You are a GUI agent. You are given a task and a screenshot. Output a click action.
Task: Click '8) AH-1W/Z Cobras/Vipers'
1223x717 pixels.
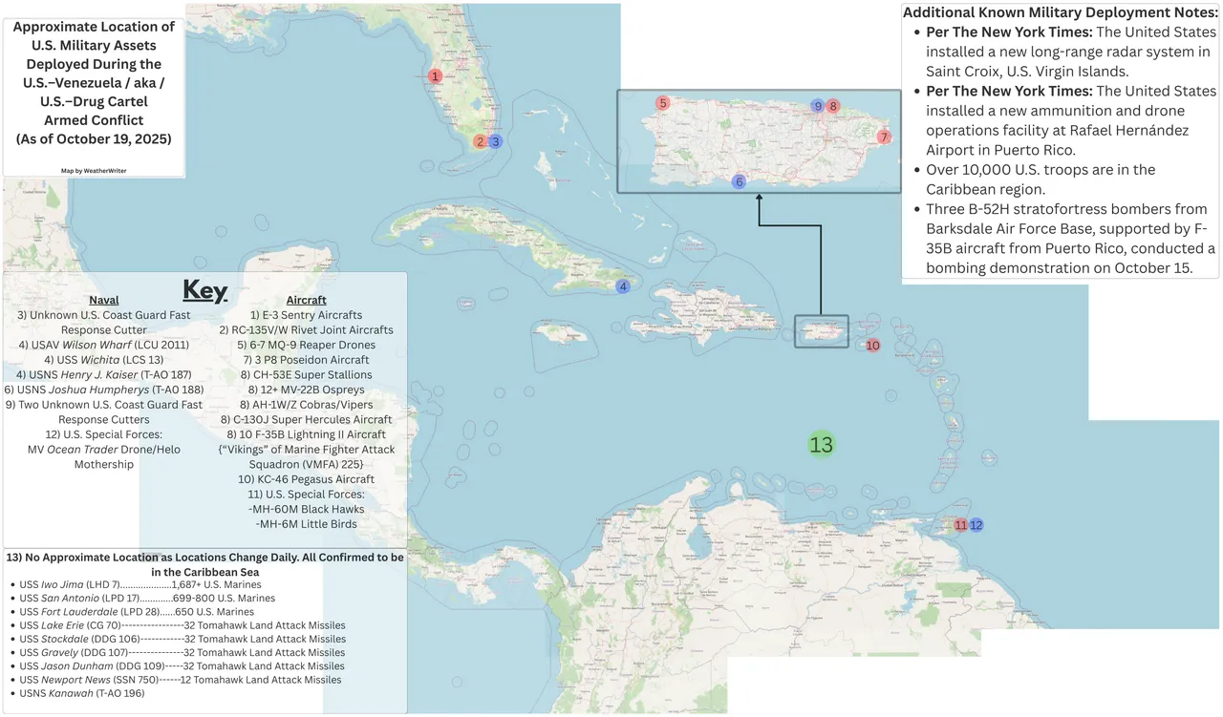307,405
